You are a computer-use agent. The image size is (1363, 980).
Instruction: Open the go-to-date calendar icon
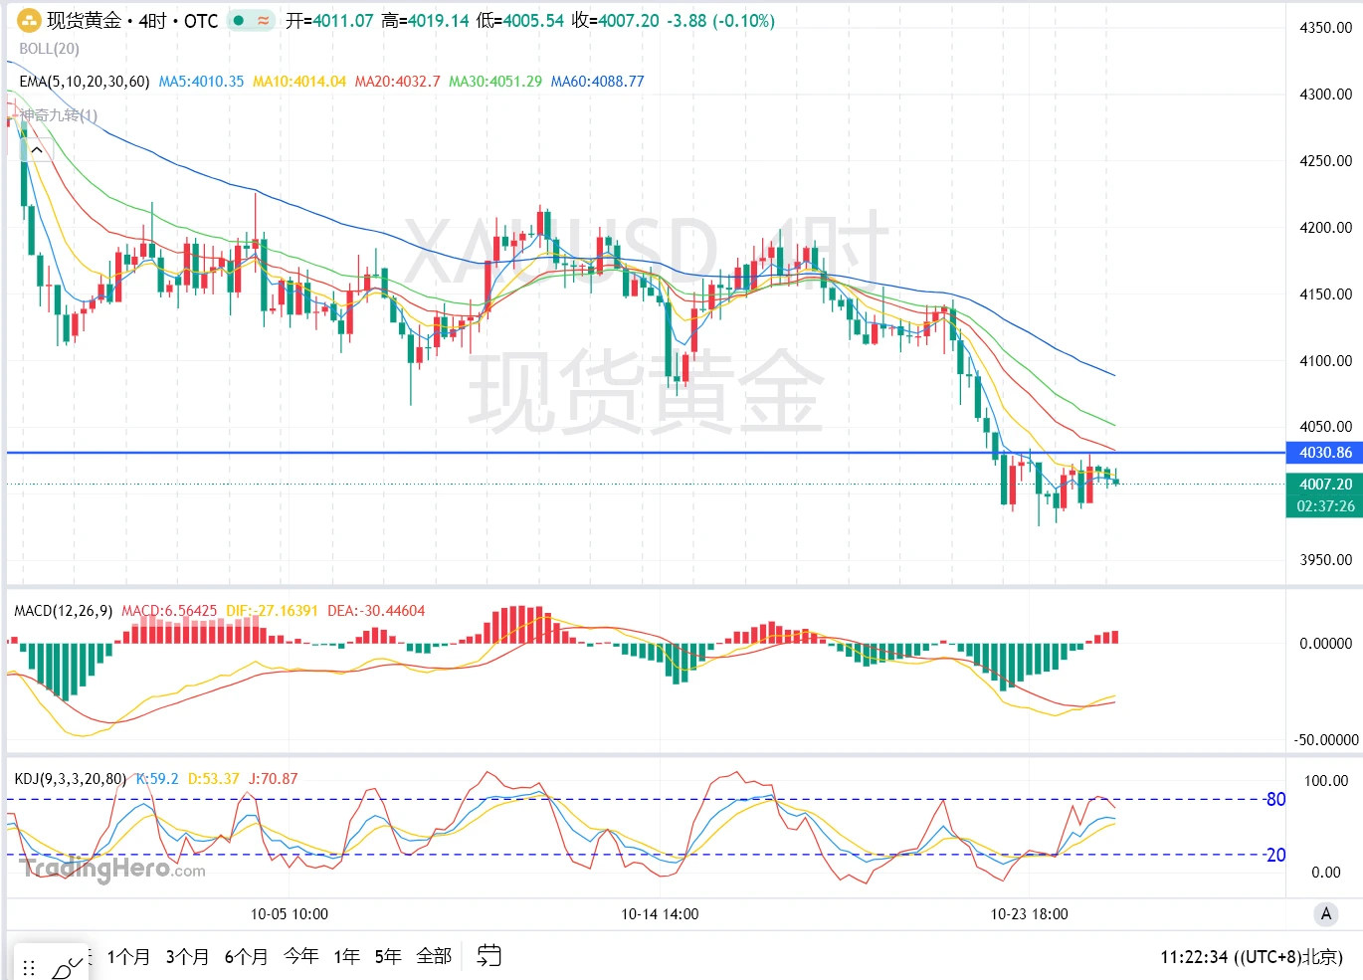coord(488,956)
